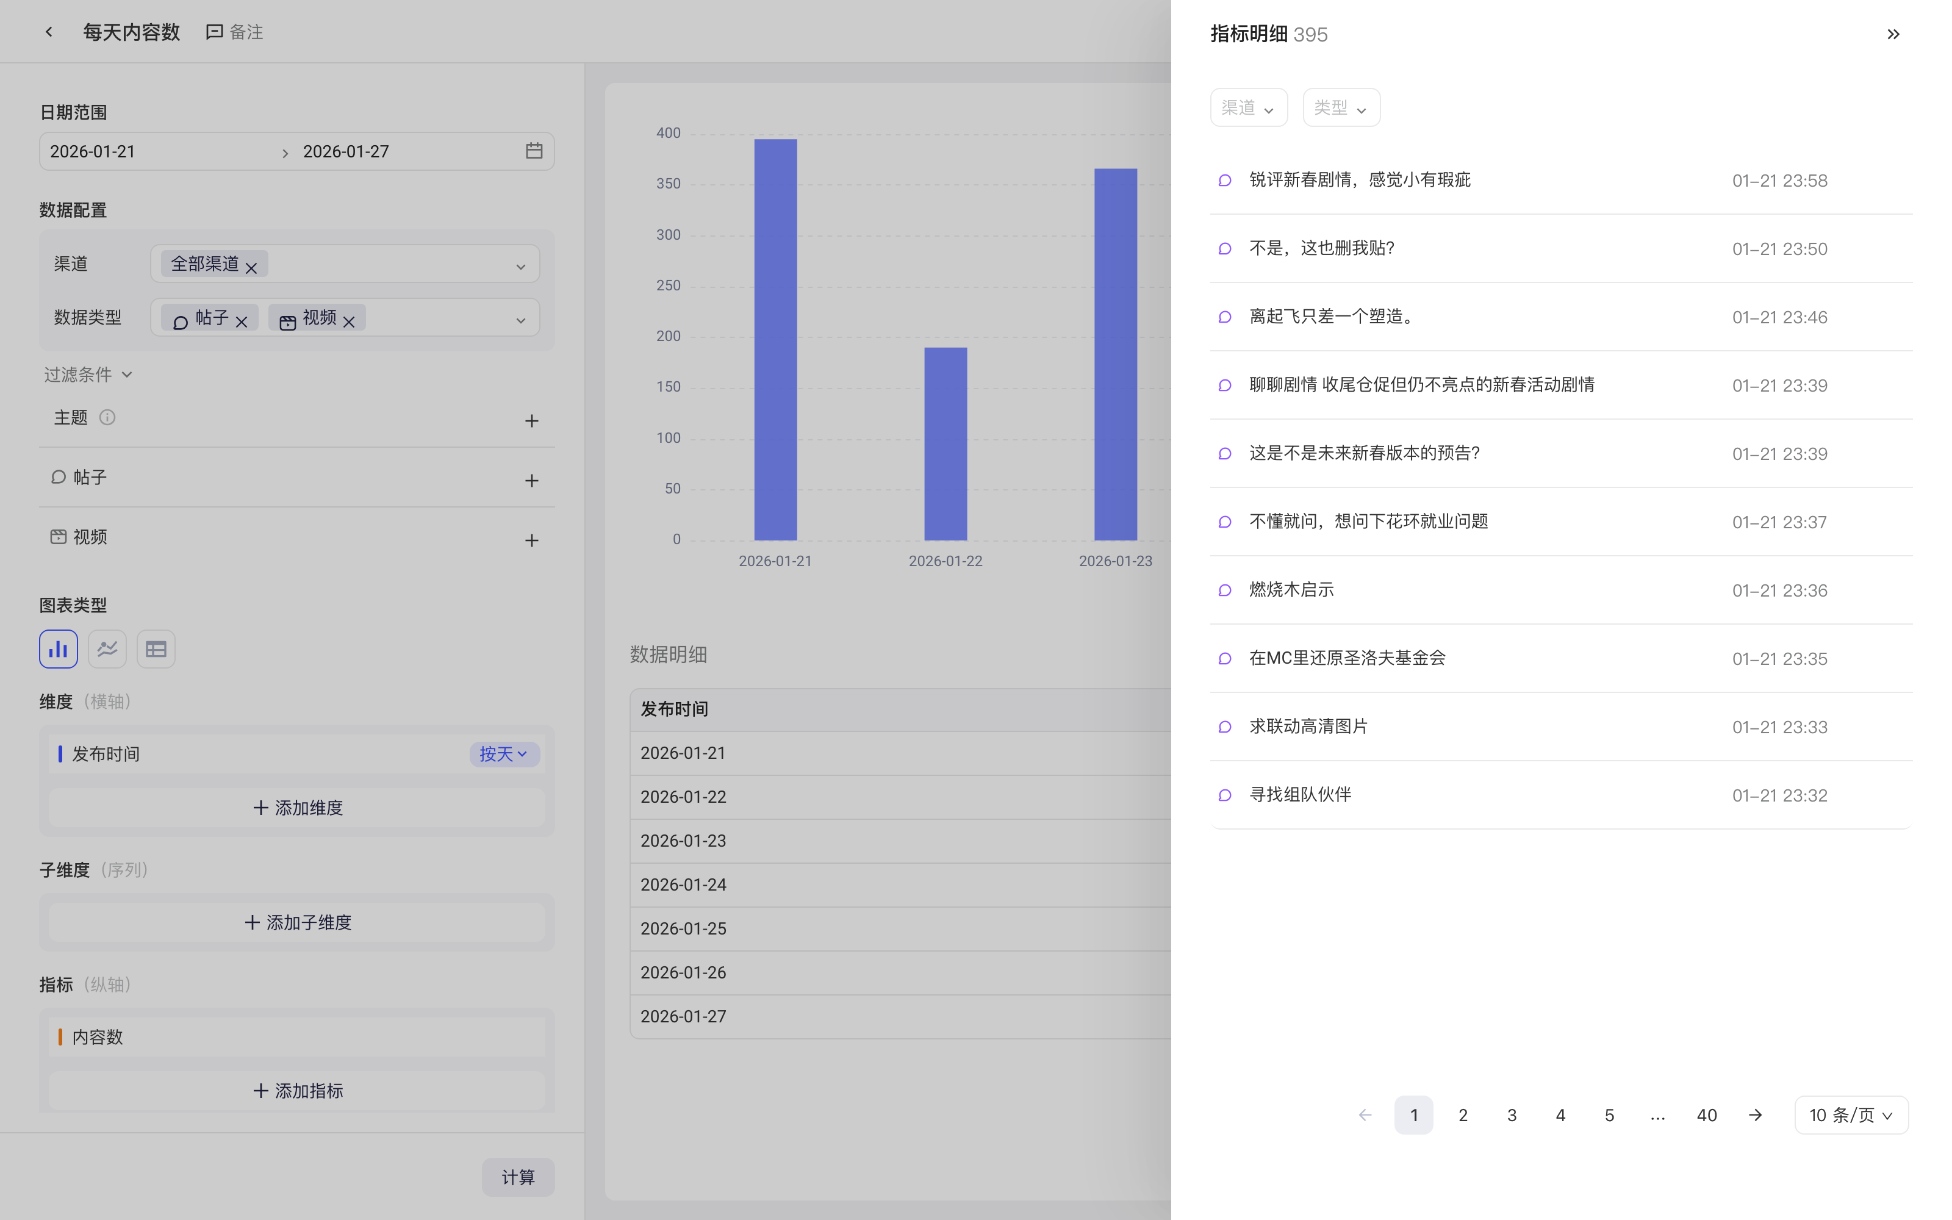Remove the 帖子 data type tag

(x=241, y=322)
